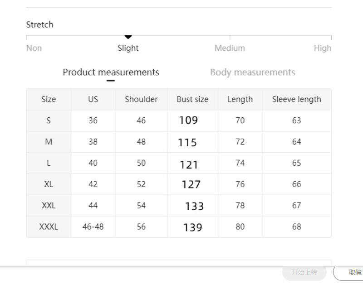Select the Slight stretch label
Viewport: 363px width, 299px height.
click(x=128, y=48)
